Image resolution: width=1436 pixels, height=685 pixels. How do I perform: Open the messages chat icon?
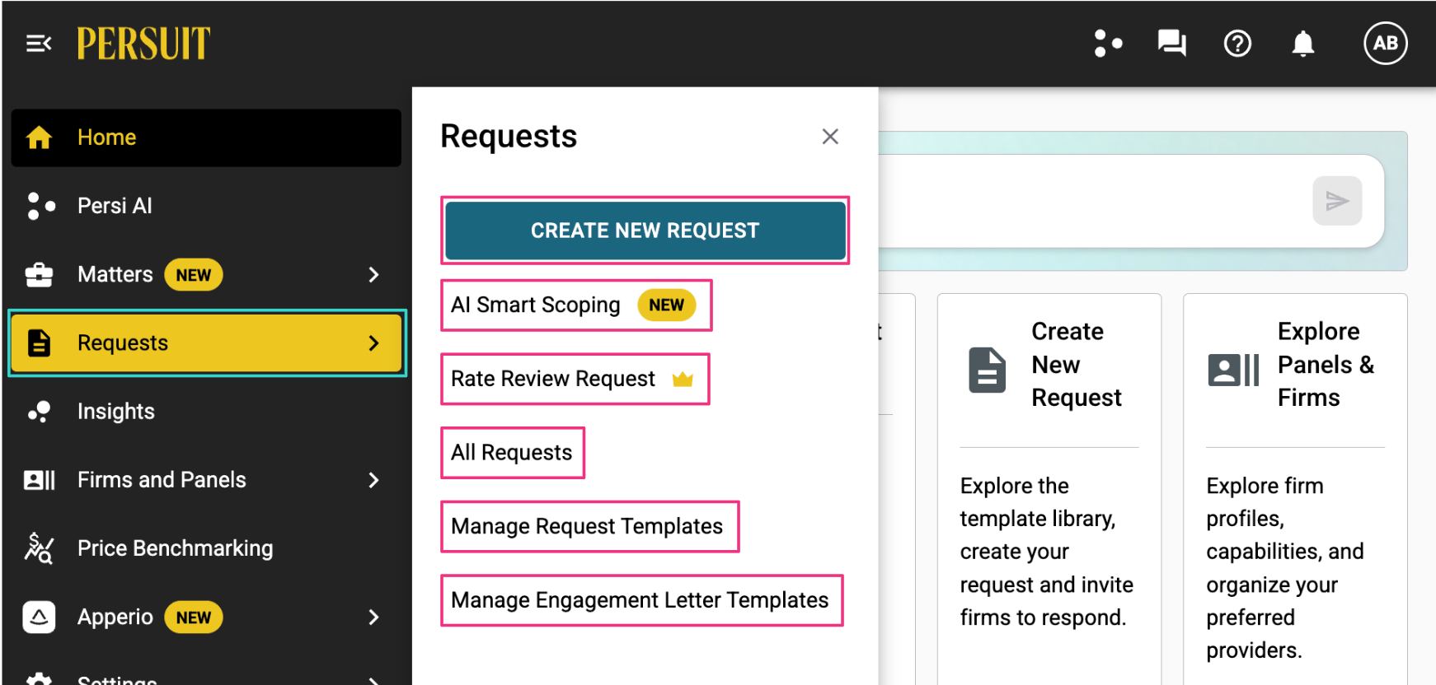click(x=1171, y=44)
